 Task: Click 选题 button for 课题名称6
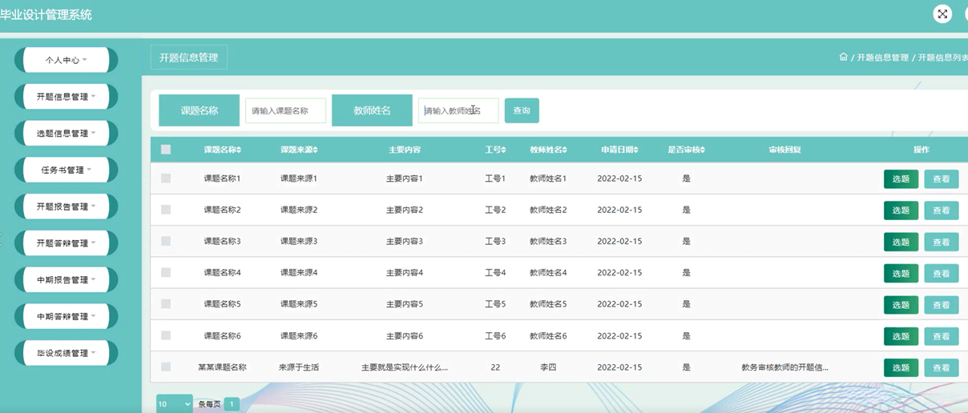(901, 336)
